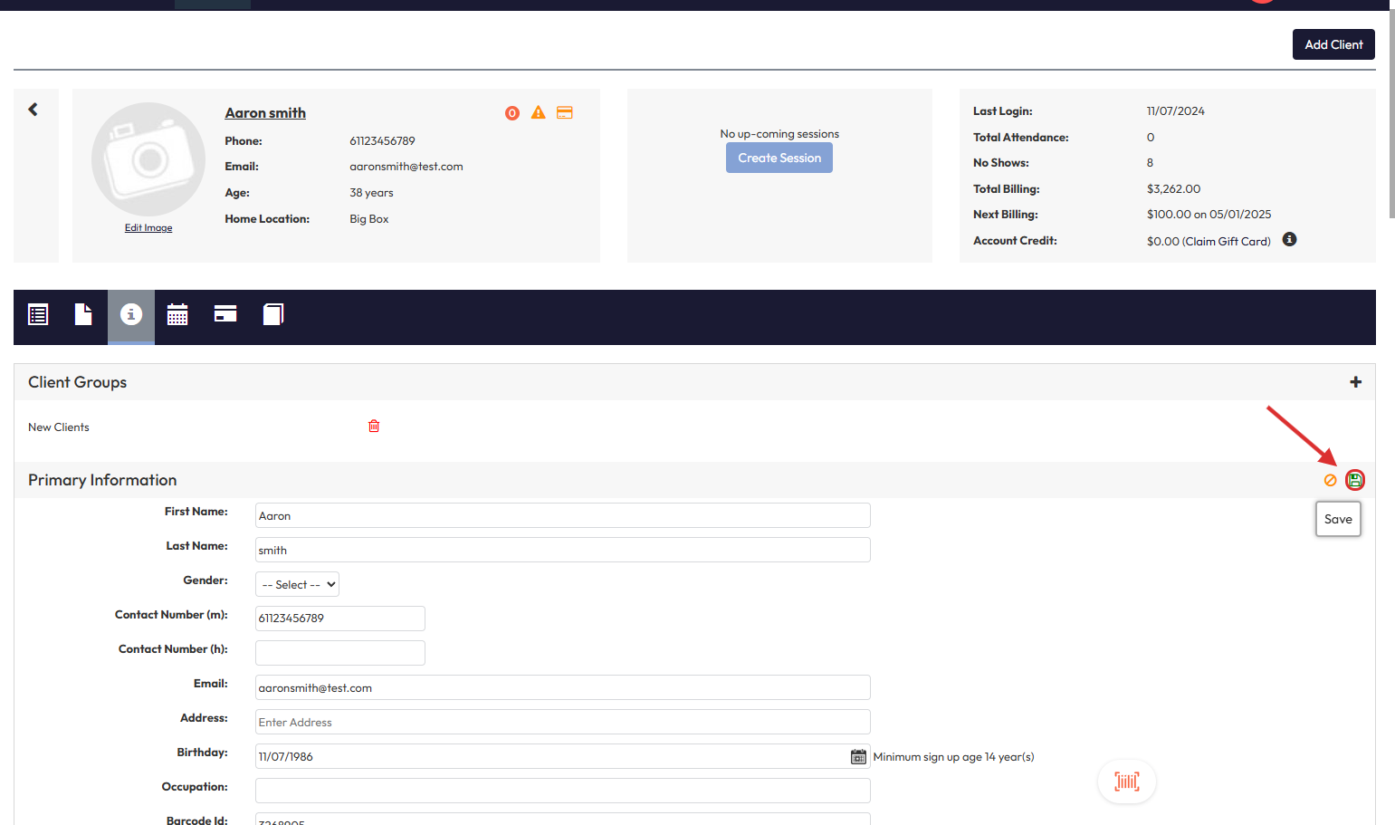Open the Gender select dropdown
Viewport: 1395px width, 825px height.
pyautogui.click(x=297, y=585)
